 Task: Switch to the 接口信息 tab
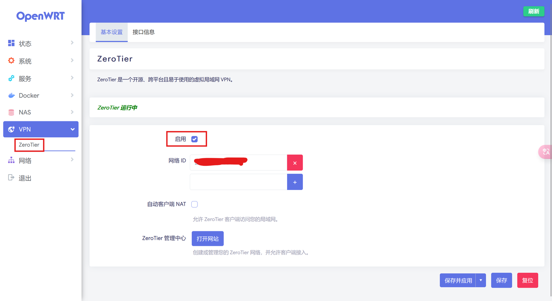(x=143, y=32)
